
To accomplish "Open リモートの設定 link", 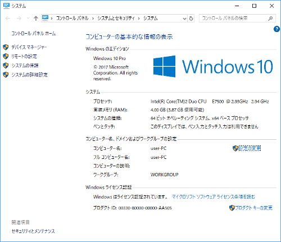I will coord(24,56).
